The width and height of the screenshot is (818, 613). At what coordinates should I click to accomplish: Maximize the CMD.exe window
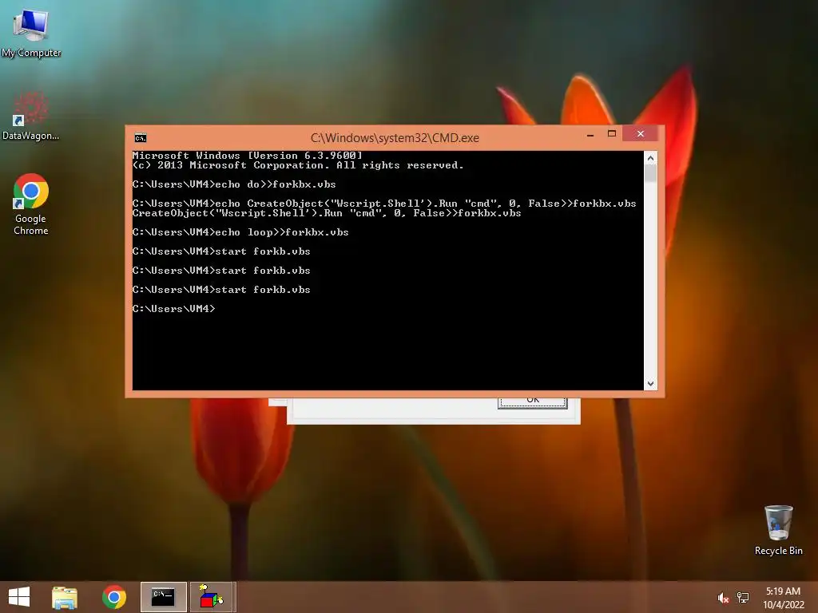(x=612, y=134)
